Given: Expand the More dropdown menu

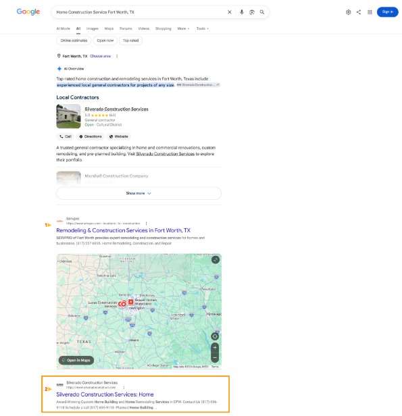Looking at the screenshot, I should pyautogui.click(x=183, y=28).
